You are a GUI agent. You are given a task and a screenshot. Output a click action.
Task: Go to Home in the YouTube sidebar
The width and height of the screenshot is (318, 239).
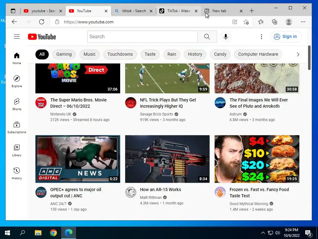pyautogui.click(x=17, y=58)
